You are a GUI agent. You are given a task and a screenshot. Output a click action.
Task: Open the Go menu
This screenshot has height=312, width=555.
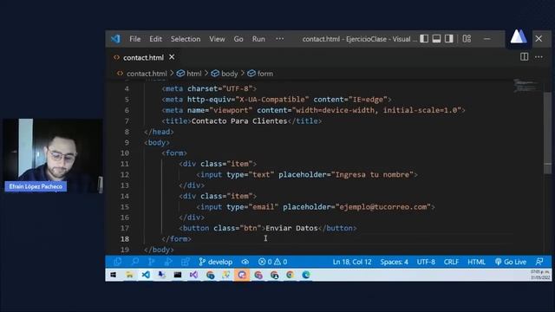tap(238, 39)
